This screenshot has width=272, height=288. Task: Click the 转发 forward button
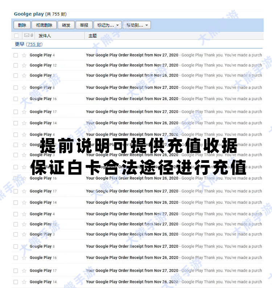point(66,25)
